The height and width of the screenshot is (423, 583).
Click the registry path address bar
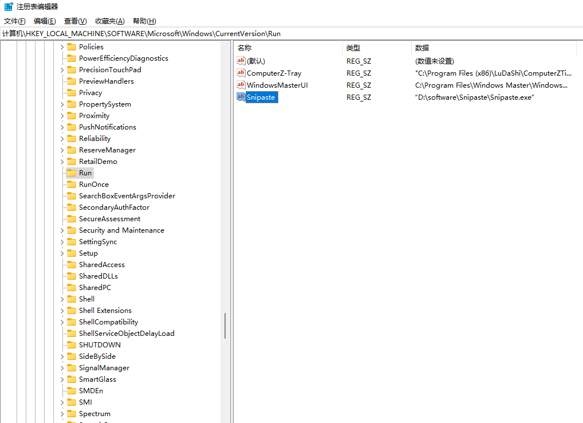(286, 34)
